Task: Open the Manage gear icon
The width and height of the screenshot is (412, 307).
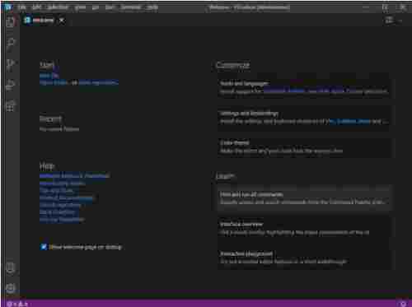Action: [x=10, y=288]
